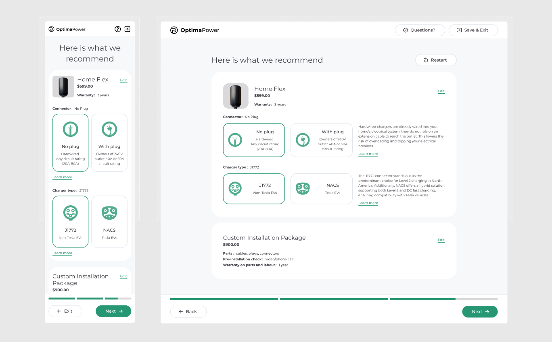Open Learn more under connector in mobile view
The image size is (552, 342).
click(x=62, y=177)
